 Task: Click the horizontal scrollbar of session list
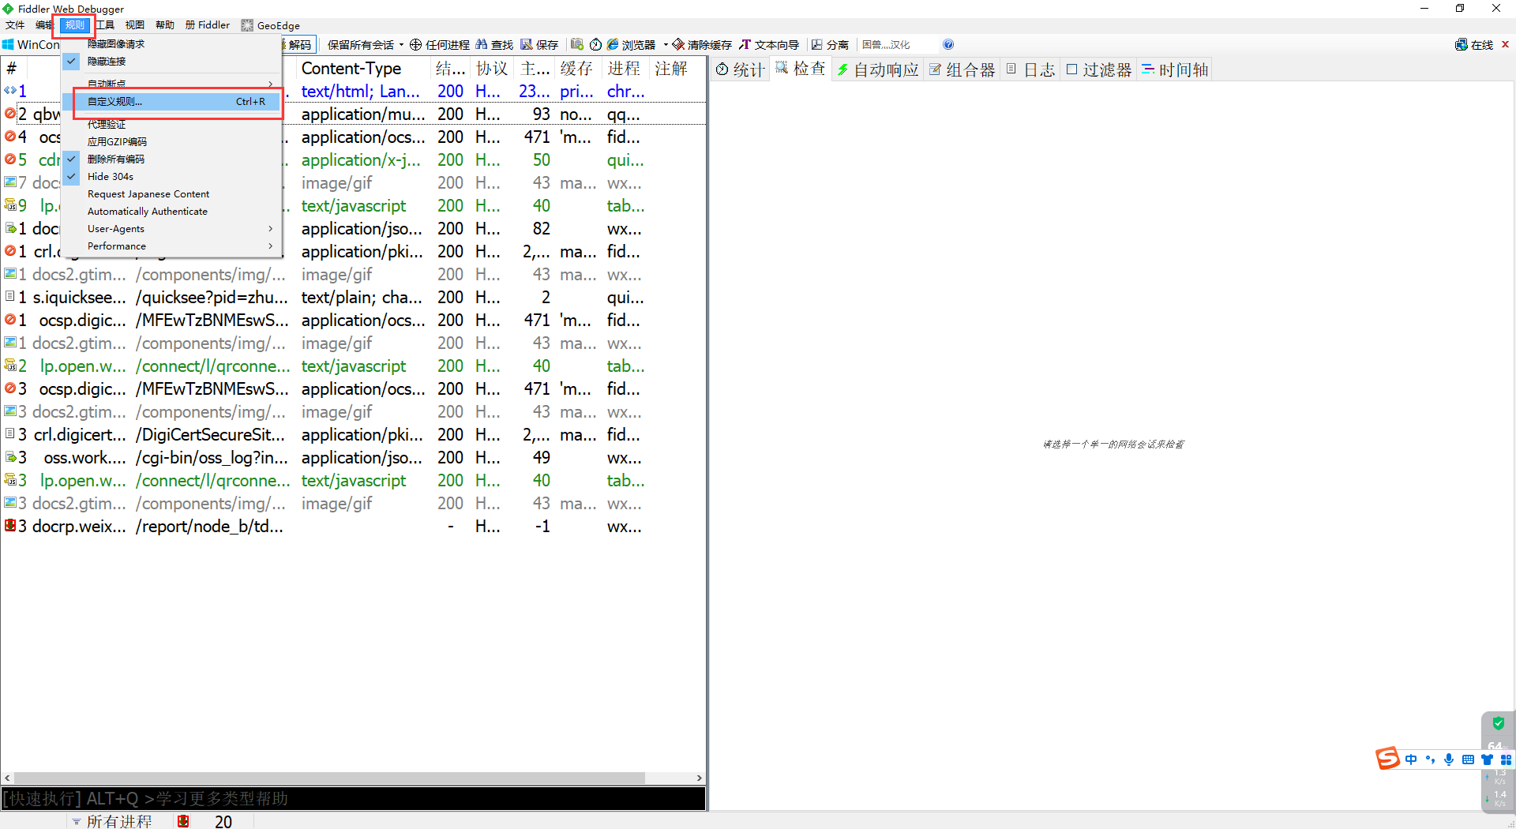click(332, 778)
